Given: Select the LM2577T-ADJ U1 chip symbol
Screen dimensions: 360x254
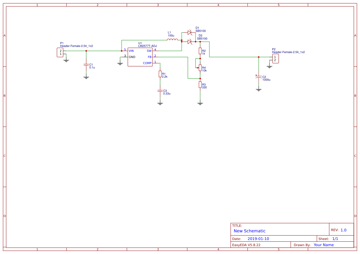Looking at the screenshot, I should (140, 57).
